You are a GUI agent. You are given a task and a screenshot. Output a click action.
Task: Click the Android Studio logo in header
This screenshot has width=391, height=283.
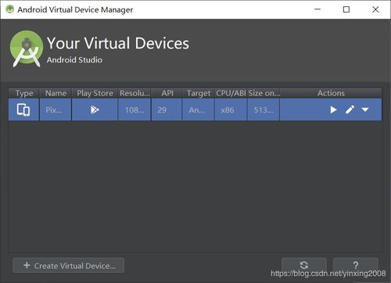pyautogui.click(x=27, y=48)
